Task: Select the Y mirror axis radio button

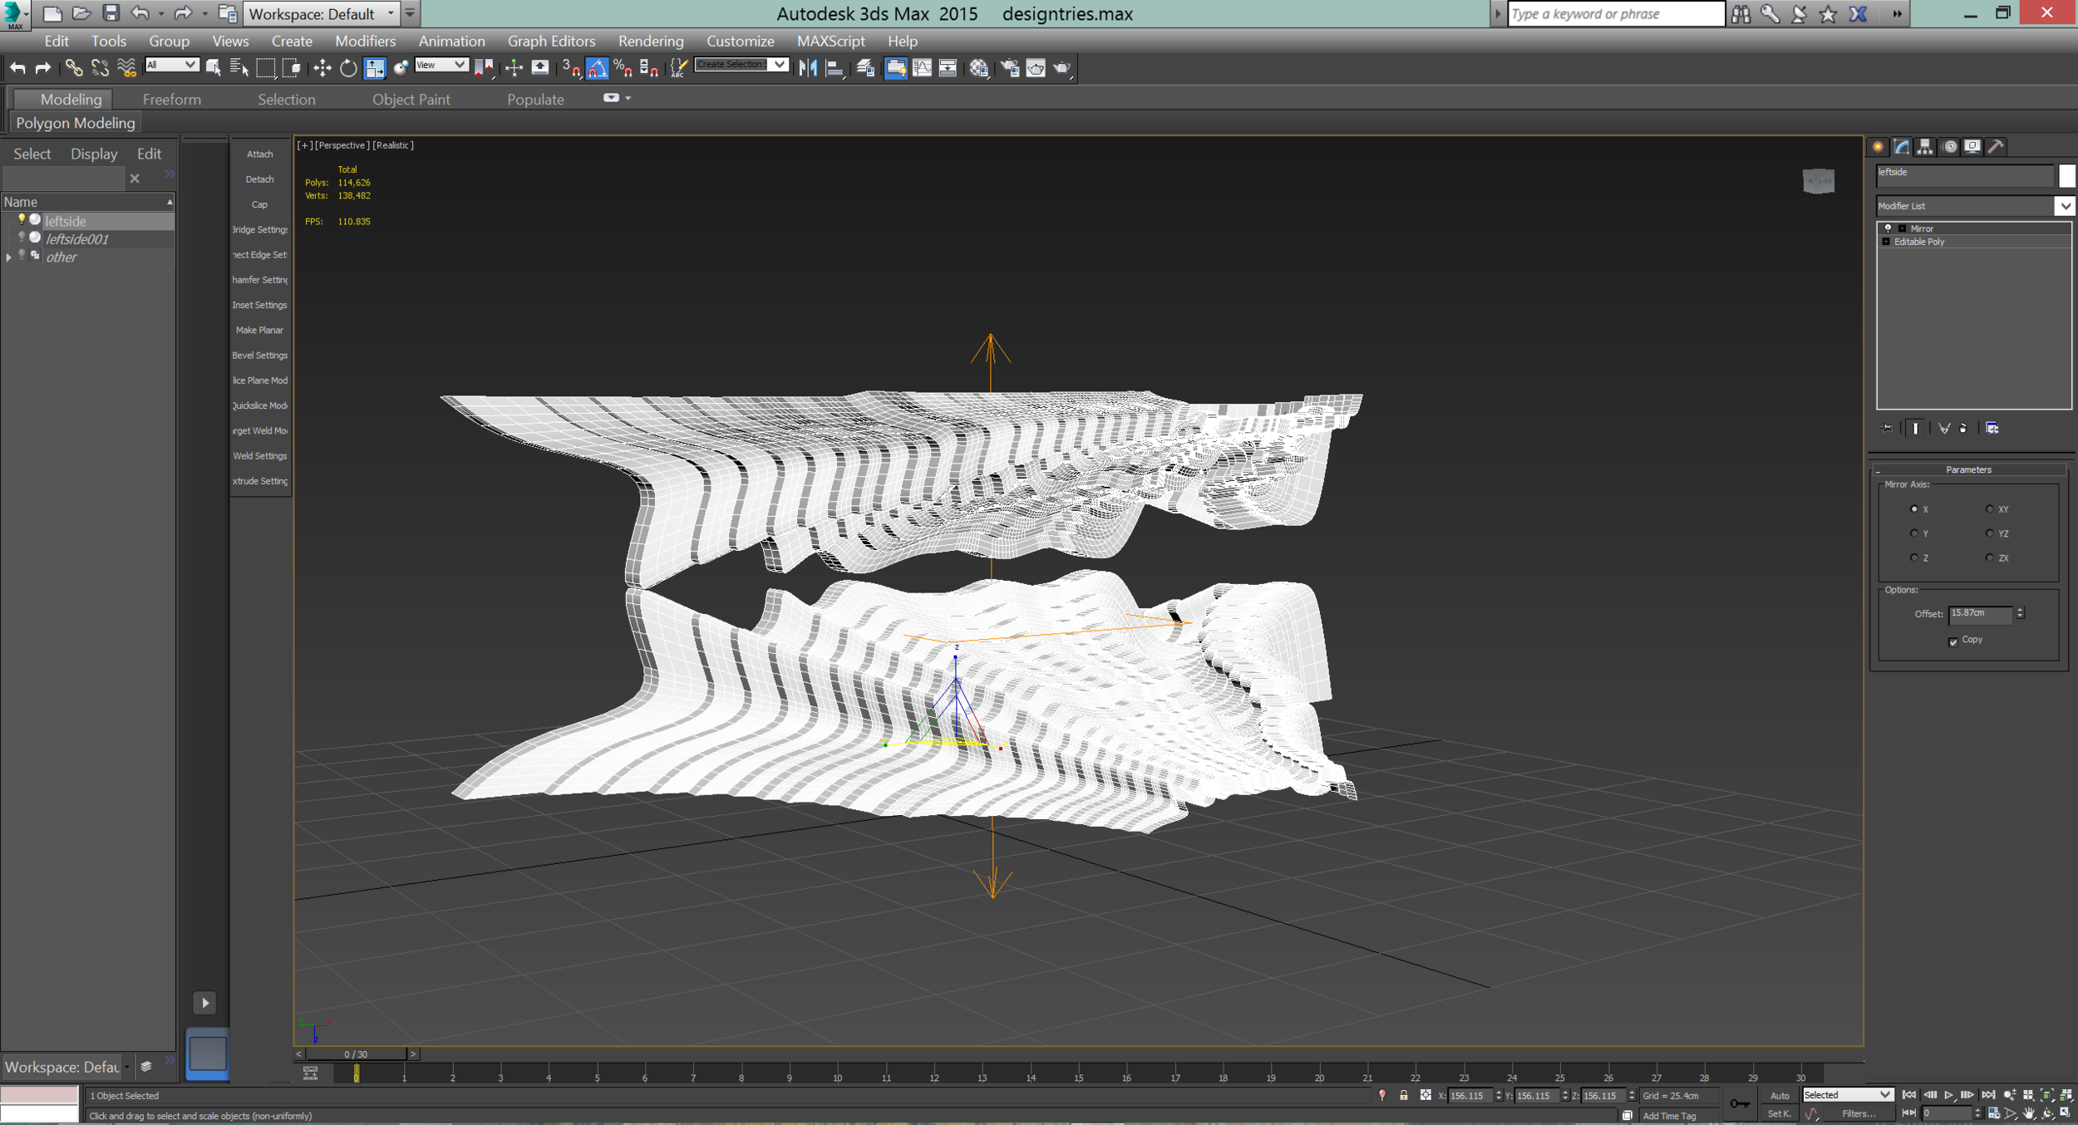Action: point(1914,533)
